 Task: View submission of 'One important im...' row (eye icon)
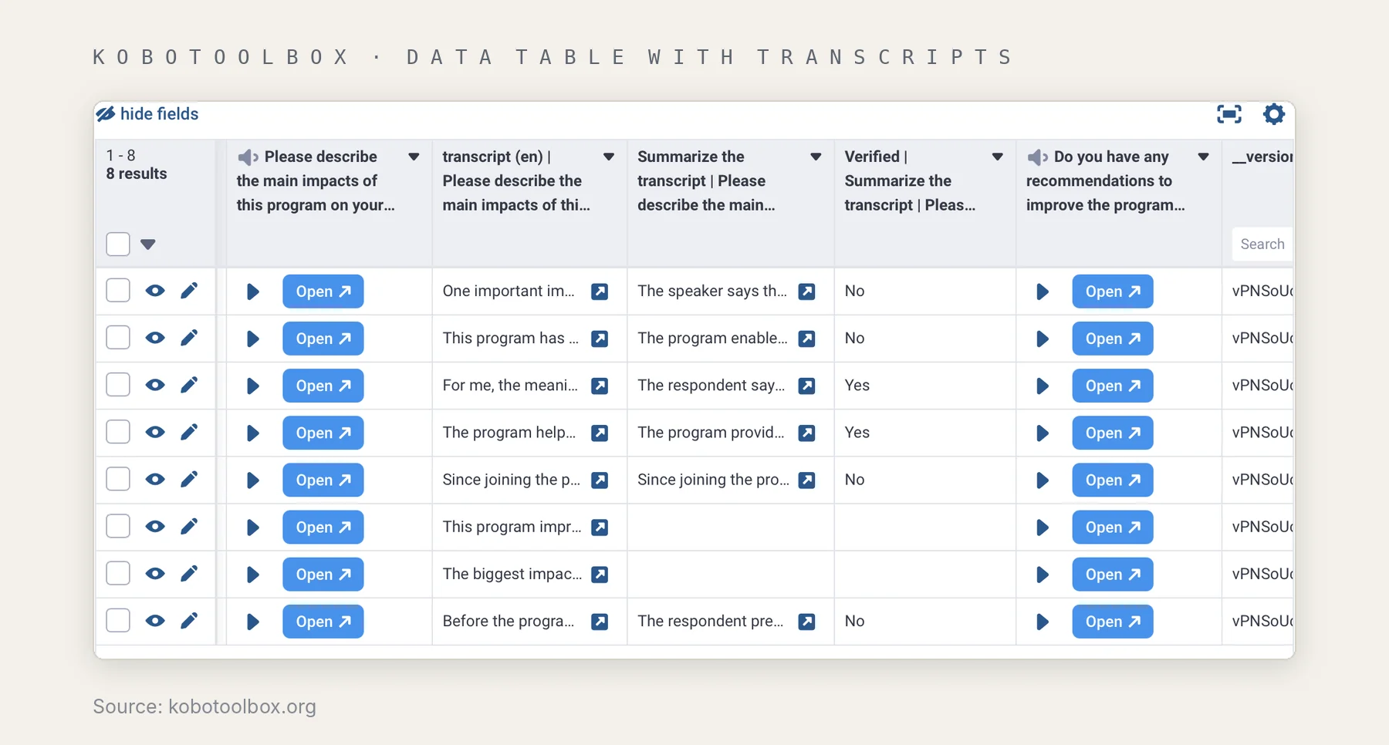155,291
